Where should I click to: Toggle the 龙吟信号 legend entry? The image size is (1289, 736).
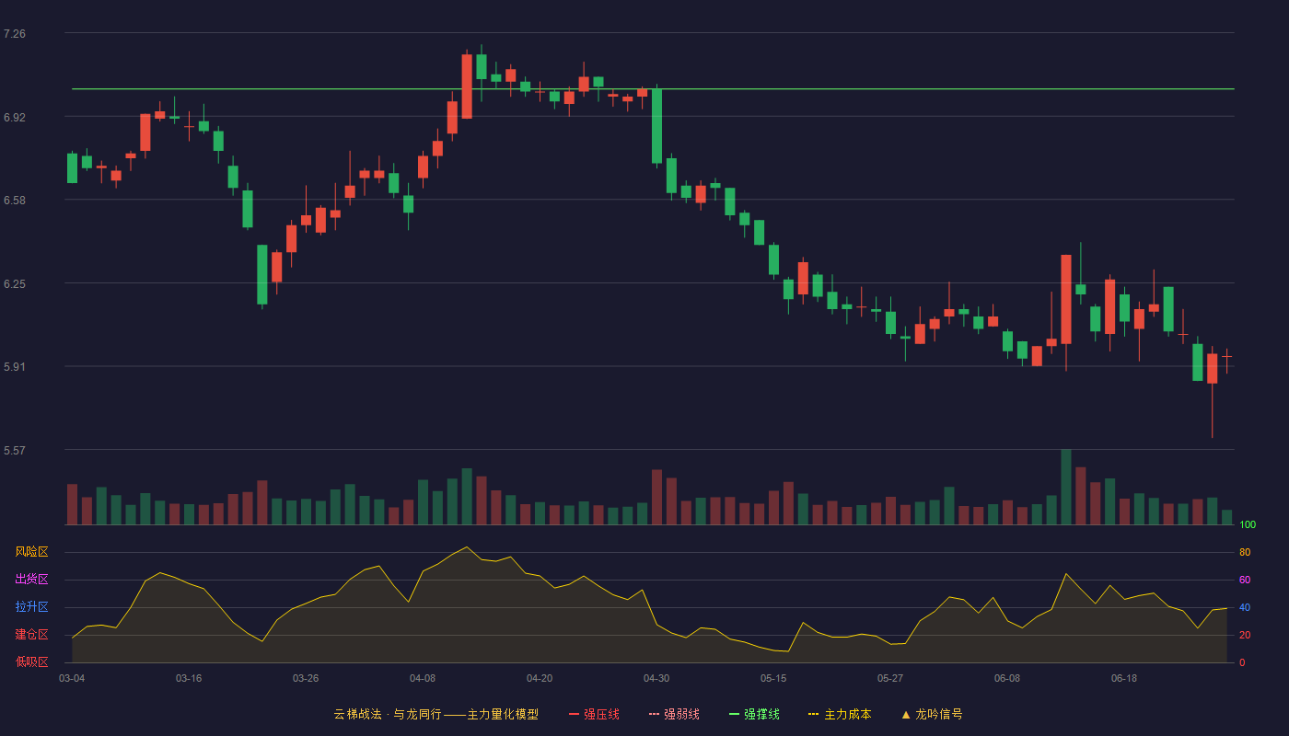(932, 714)
